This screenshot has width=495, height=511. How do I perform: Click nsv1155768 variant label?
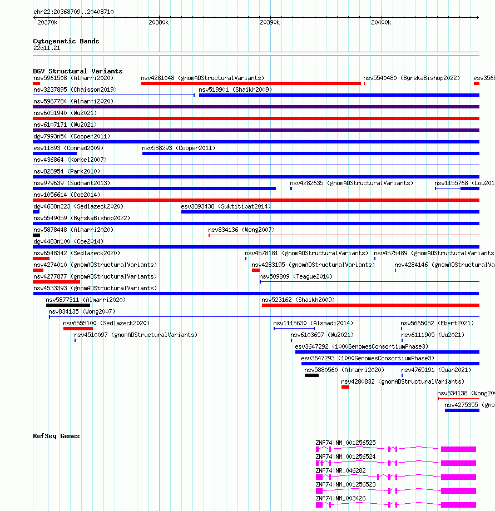click(x=464, y=183)
